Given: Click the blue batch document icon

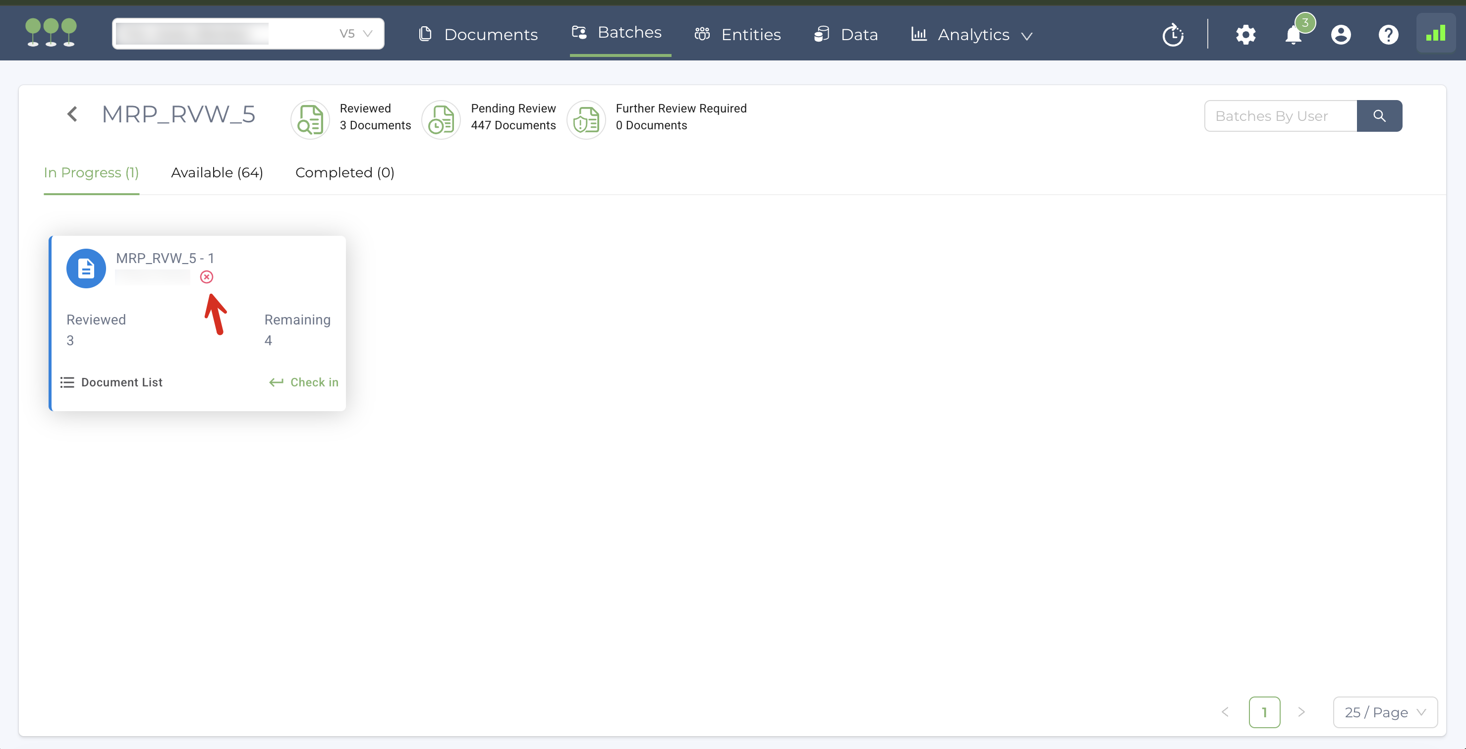Looking at the screenshot, I should tap(86, 268).
